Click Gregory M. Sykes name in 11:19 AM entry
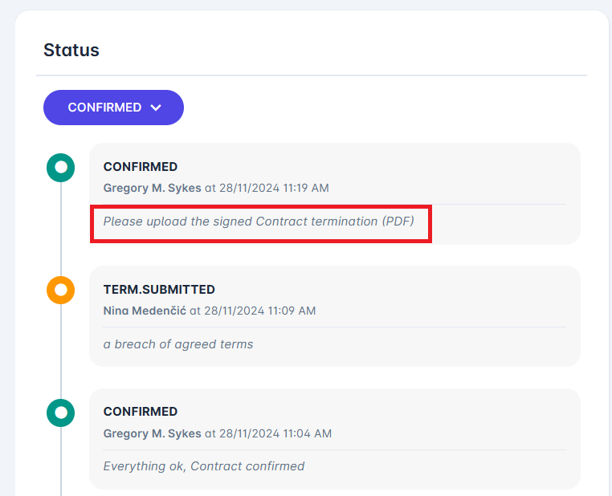 click(x=152, y=188)
